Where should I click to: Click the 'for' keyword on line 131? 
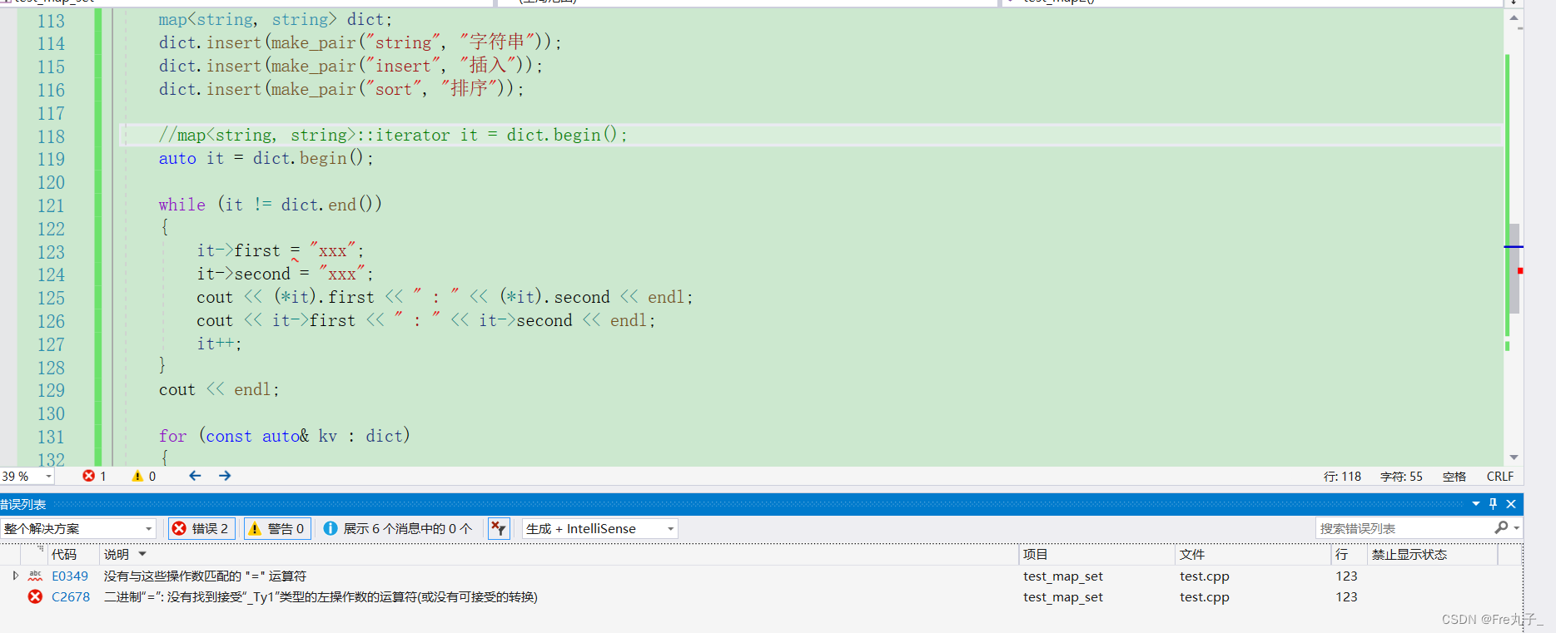point(173,436)
